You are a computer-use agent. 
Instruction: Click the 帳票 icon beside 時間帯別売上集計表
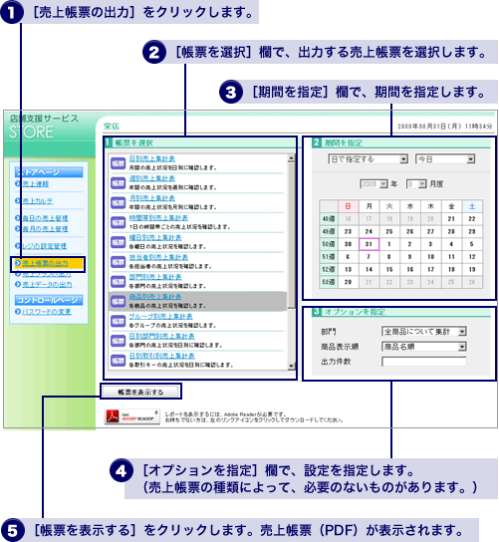(118, 222)
